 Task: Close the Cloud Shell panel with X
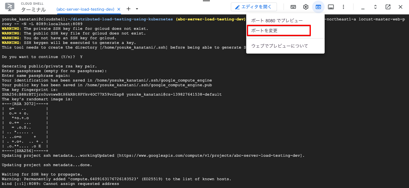(x=401, y=7)
